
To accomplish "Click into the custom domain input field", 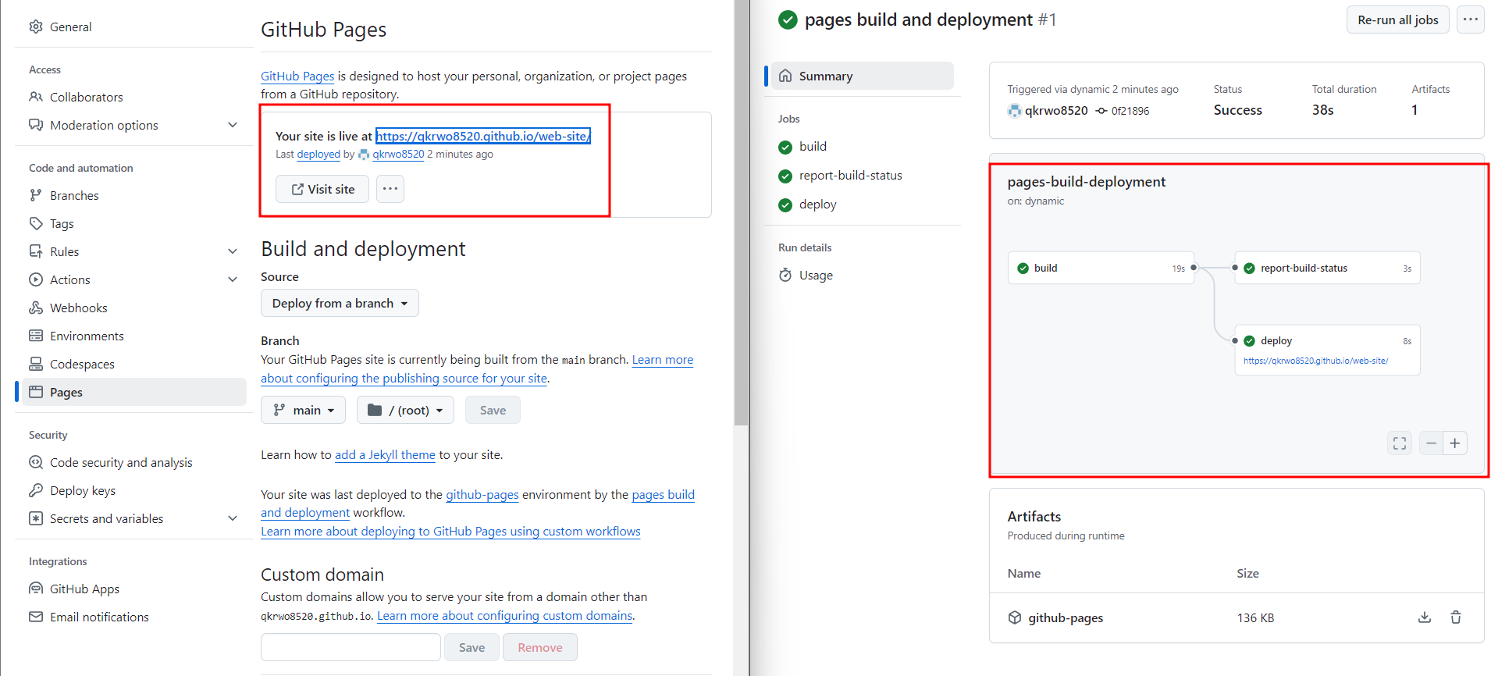I will [351, 647].
